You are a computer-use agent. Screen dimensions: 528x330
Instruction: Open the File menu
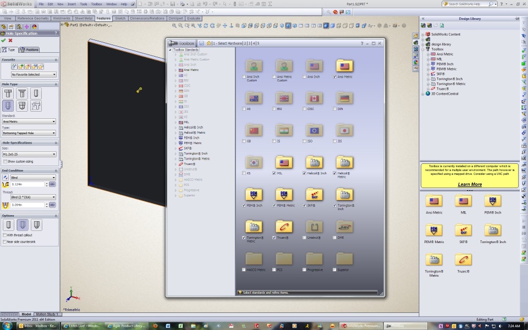[41, 4]
